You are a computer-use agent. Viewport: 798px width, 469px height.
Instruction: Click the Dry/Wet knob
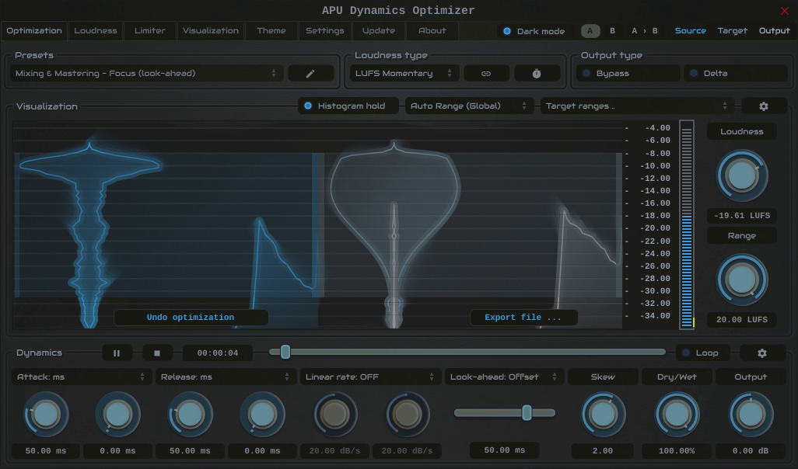[x=677, y=415]
